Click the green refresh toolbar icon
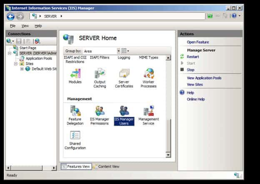Viewport: 260px width, 184px height. 210,16
